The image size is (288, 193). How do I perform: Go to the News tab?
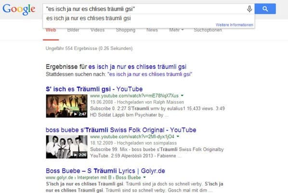coord(152,30)
